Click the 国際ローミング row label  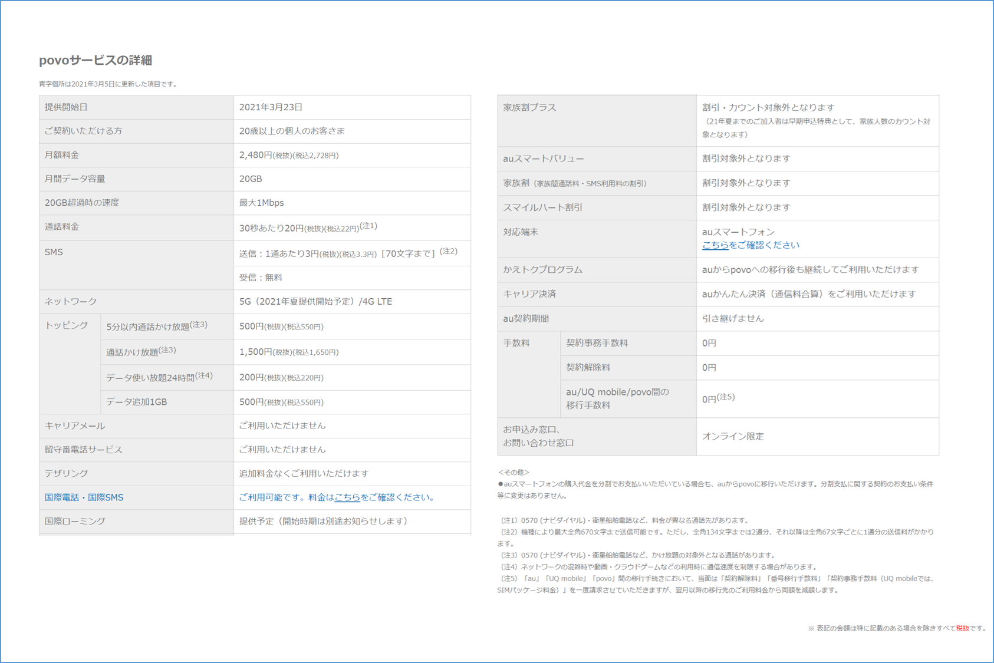point(75,521)
